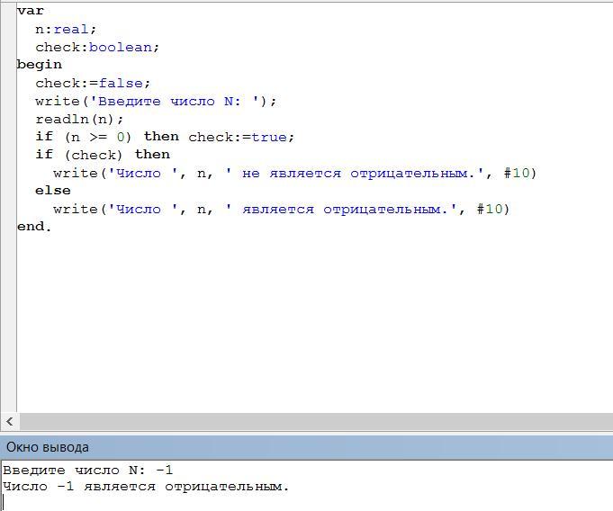
Task: Click the 'не является отрицательным' write line
Action: (x=295, y=173)
